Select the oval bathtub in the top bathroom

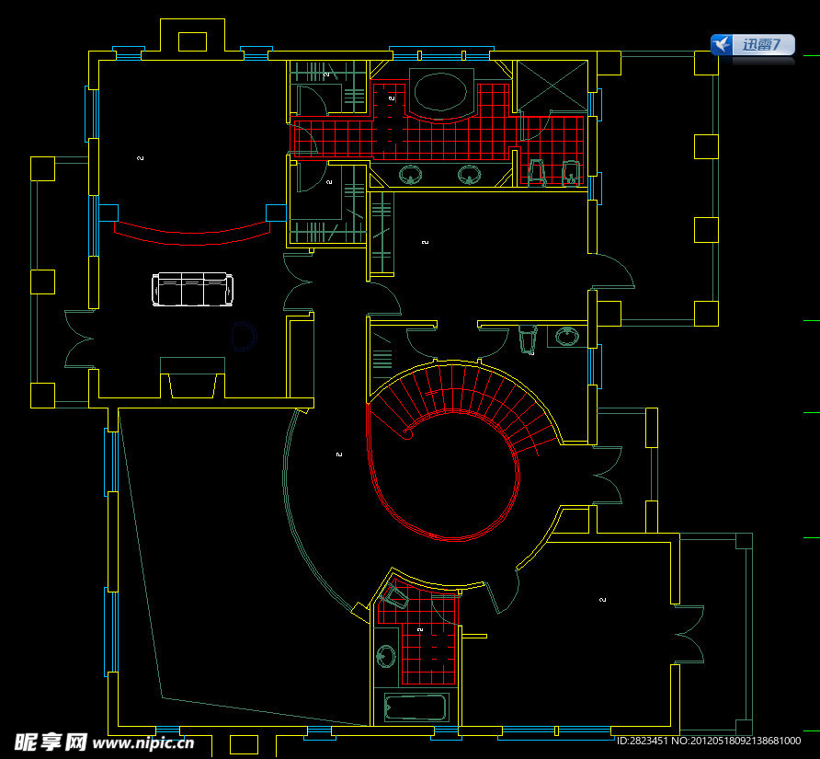click(x=439, y=93)
